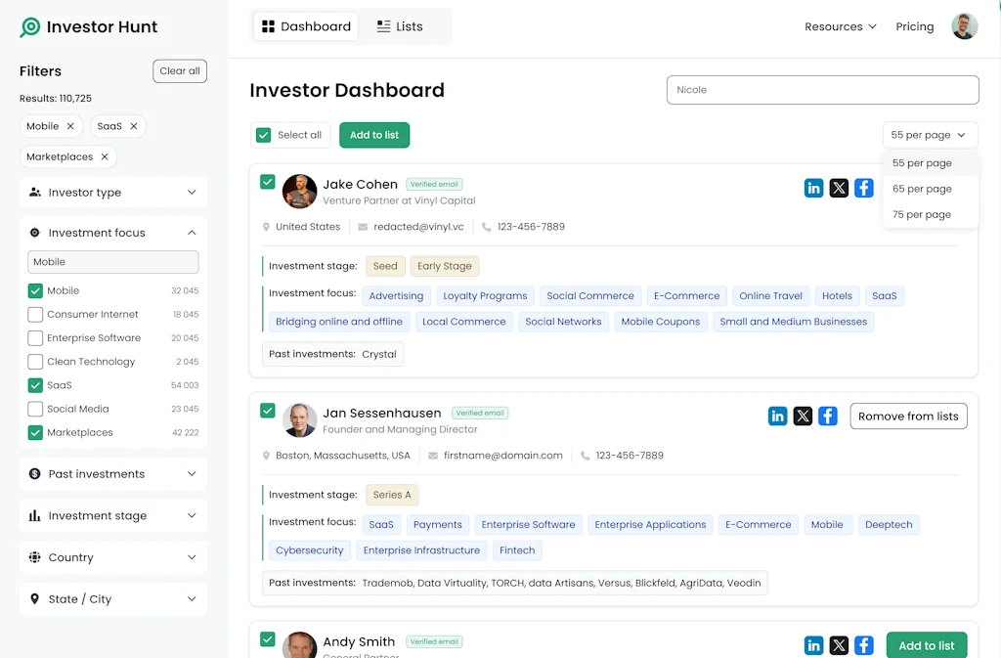Uncheck the Mobile investment focus filter
This screenshot has height=658, width=1001.
pos(36,290)
